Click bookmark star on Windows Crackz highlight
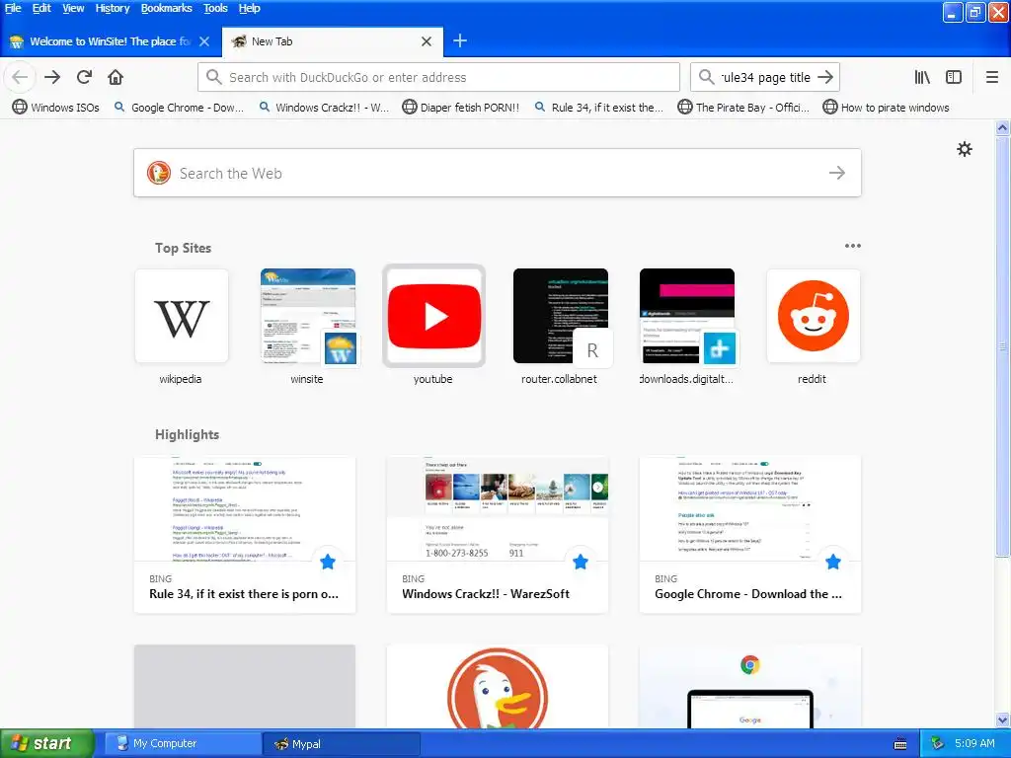Image resolution: width=1011 pixels, height=758 pixels. (581, 562)
